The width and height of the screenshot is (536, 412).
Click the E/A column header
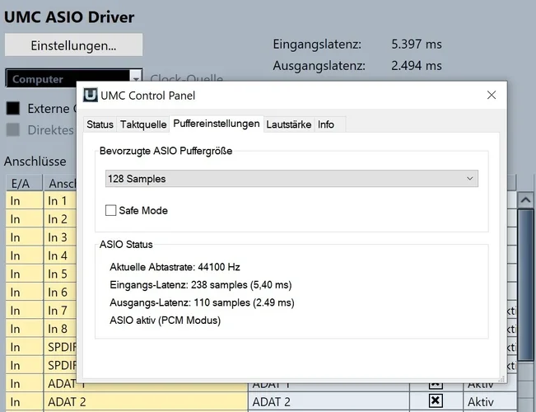(x=24, y=183)
